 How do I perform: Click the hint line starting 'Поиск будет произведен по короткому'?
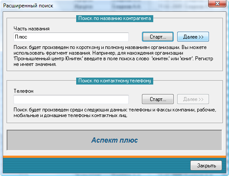coord(110,47)
